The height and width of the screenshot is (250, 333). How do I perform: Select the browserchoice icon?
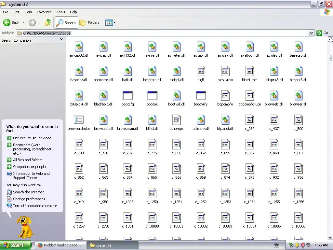pyautogui.click(x=79, y=120)
